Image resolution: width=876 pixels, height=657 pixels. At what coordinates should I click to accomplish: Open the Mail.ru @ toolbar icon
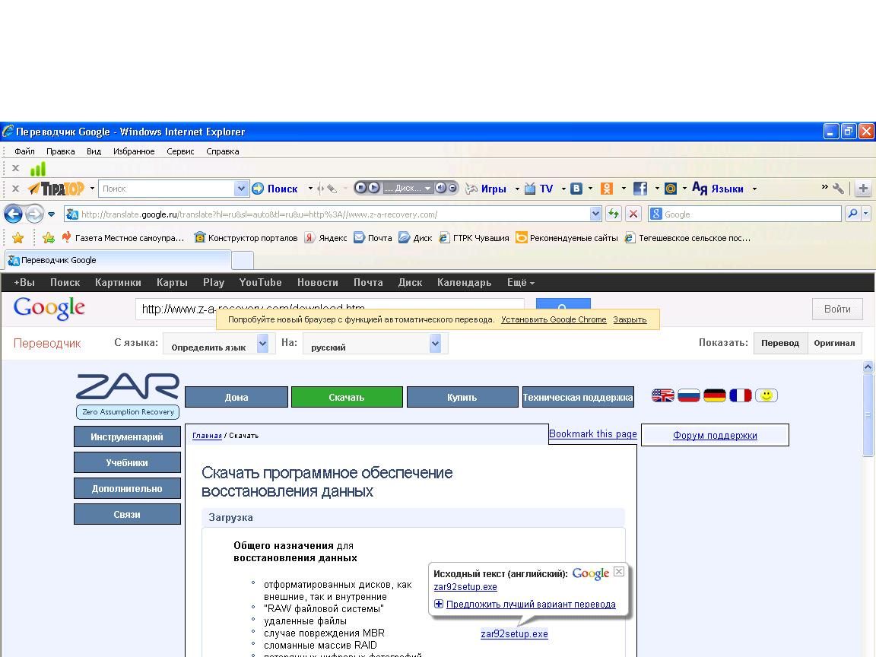pos(671,189)
